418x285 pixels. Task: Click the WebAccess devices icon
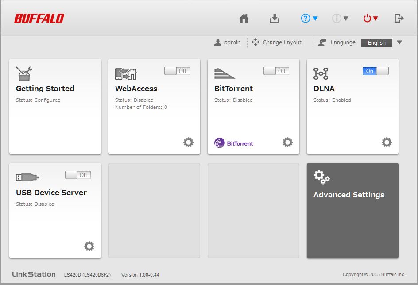(x=126, y=74)
